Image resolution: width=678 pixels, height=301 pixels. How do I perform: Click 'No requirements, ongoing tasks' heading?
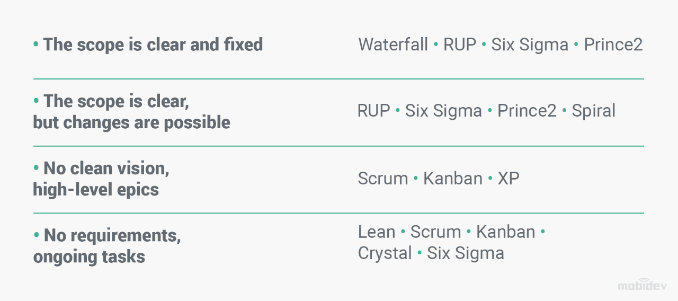[x=112, y=235]
